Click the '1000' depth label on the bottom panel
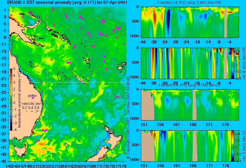The width and height of the screenshot is (246, 168). tap(135, 160)
